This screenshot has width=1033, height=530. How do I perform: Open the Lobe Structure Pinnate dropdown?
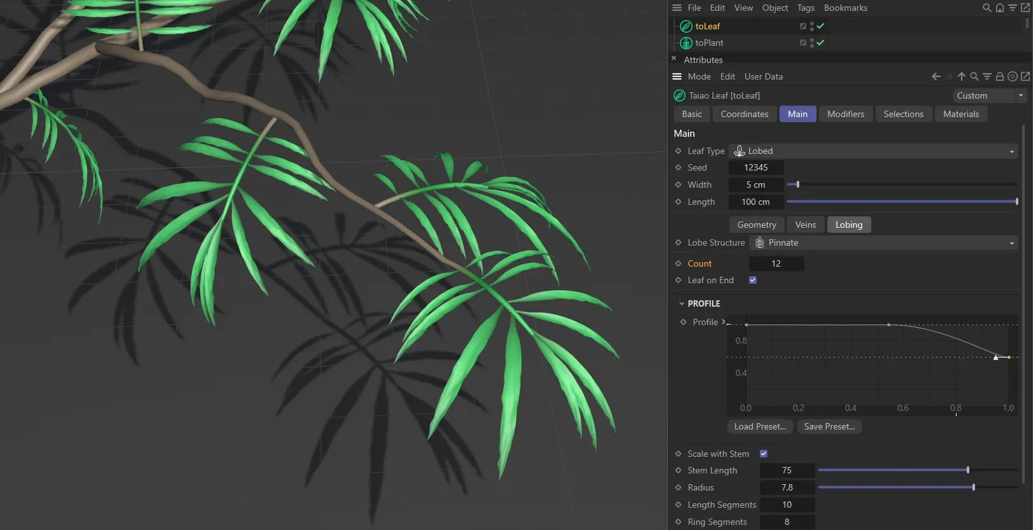[883, 242]
